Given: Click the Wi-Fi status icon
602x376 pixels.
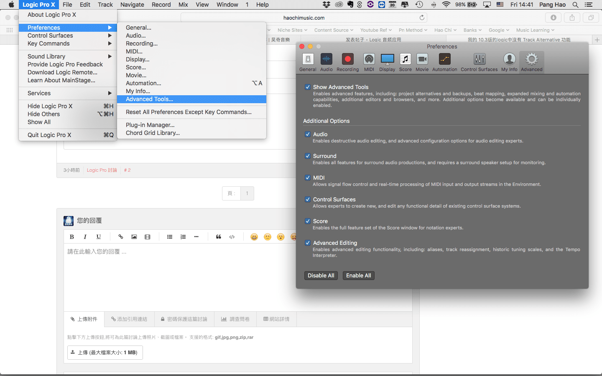Looking at the screenshot, I should (x=446, y=5).
